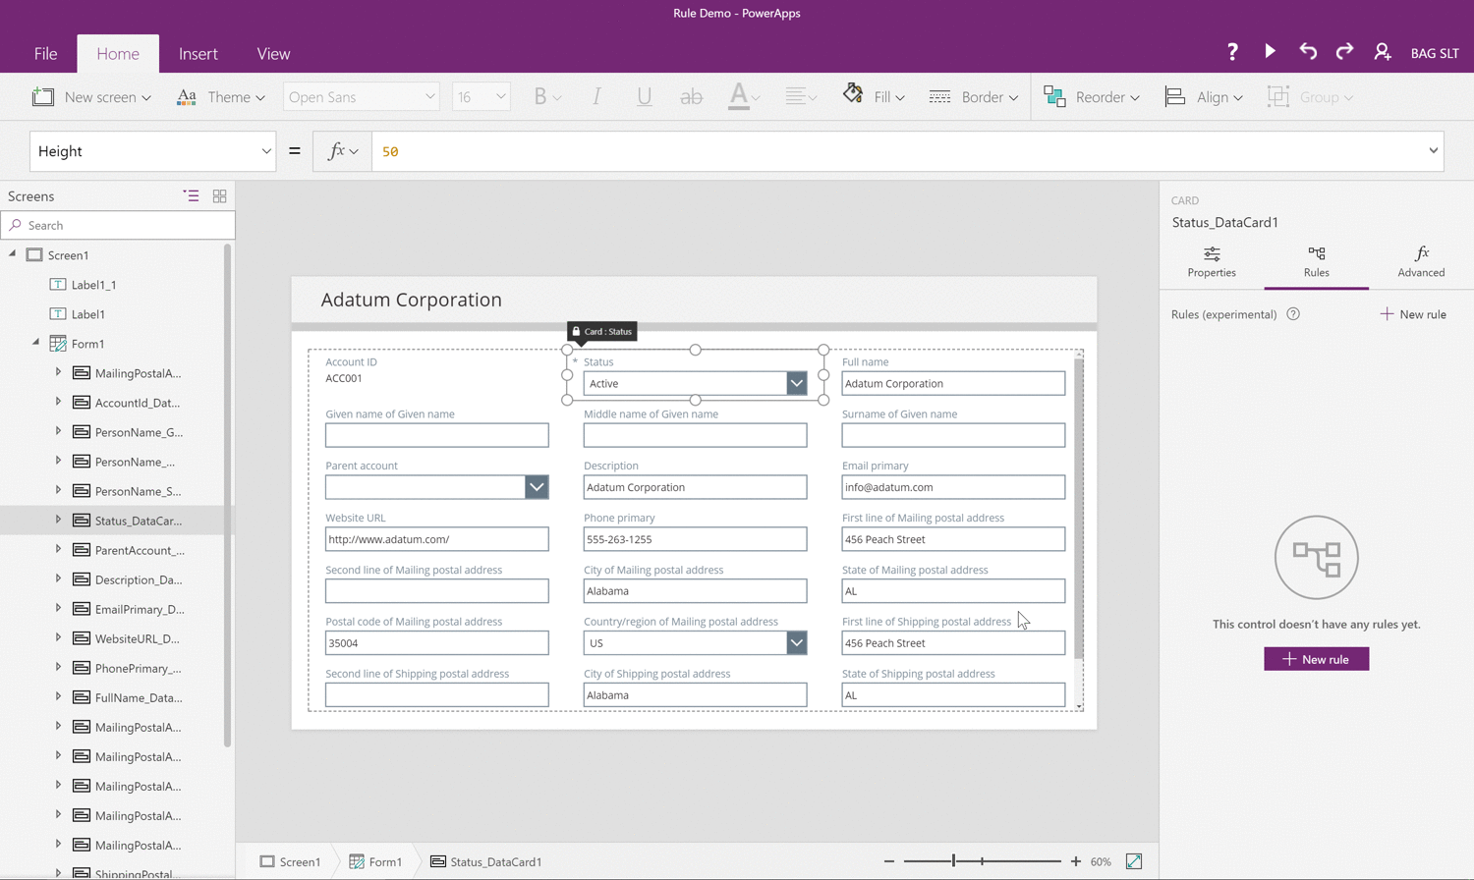This screenshot has width=1474, height=880.
Task: Click the Rules info question mark icon
Action: [x=1293, y=314]
